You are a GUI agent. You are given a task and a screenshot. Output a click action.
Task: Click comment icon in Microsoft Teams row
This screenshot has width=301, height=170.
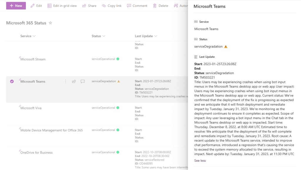[83, 81]
